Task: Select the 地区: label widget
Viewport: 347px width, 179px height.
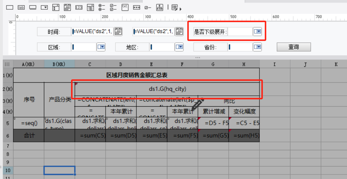Action: [132, 47]
